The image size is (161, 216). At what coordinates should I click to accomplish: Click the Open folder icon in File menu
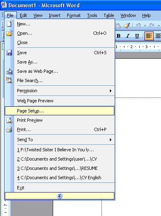9,33
